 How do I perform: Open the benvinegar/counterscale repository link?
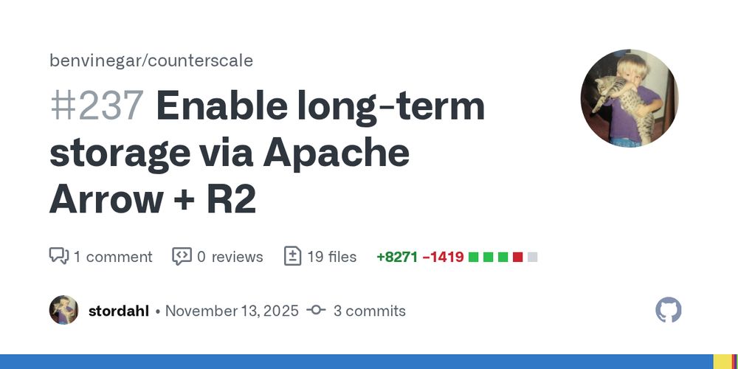tap(151, 61)
